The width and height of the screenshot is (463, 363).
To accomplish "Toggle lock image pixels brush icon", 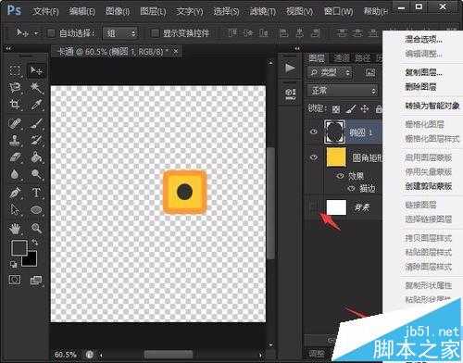I will 350,109.
